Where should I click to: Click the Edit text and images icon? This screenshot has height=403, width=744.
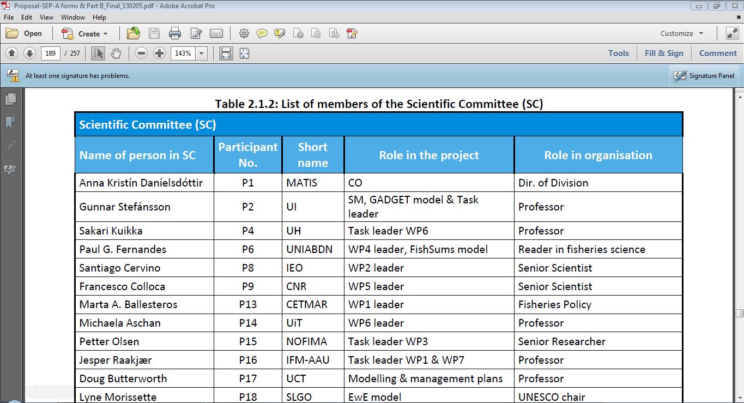(196, 33)
